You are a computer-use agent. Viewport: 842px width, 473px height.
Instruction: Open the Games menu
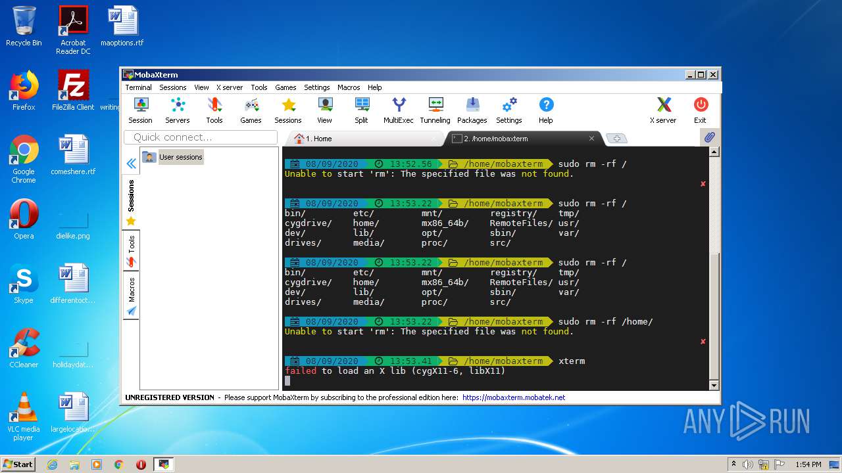coord(285,87)
